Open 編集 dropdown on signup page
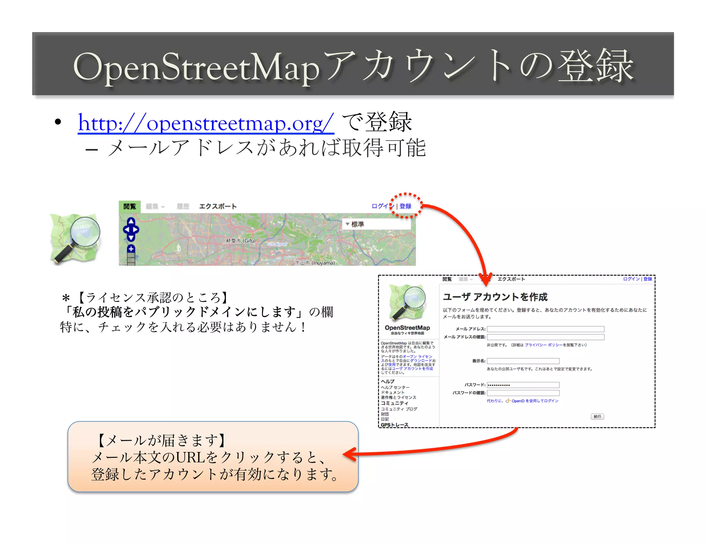706x545 pixels. [465, 279]
